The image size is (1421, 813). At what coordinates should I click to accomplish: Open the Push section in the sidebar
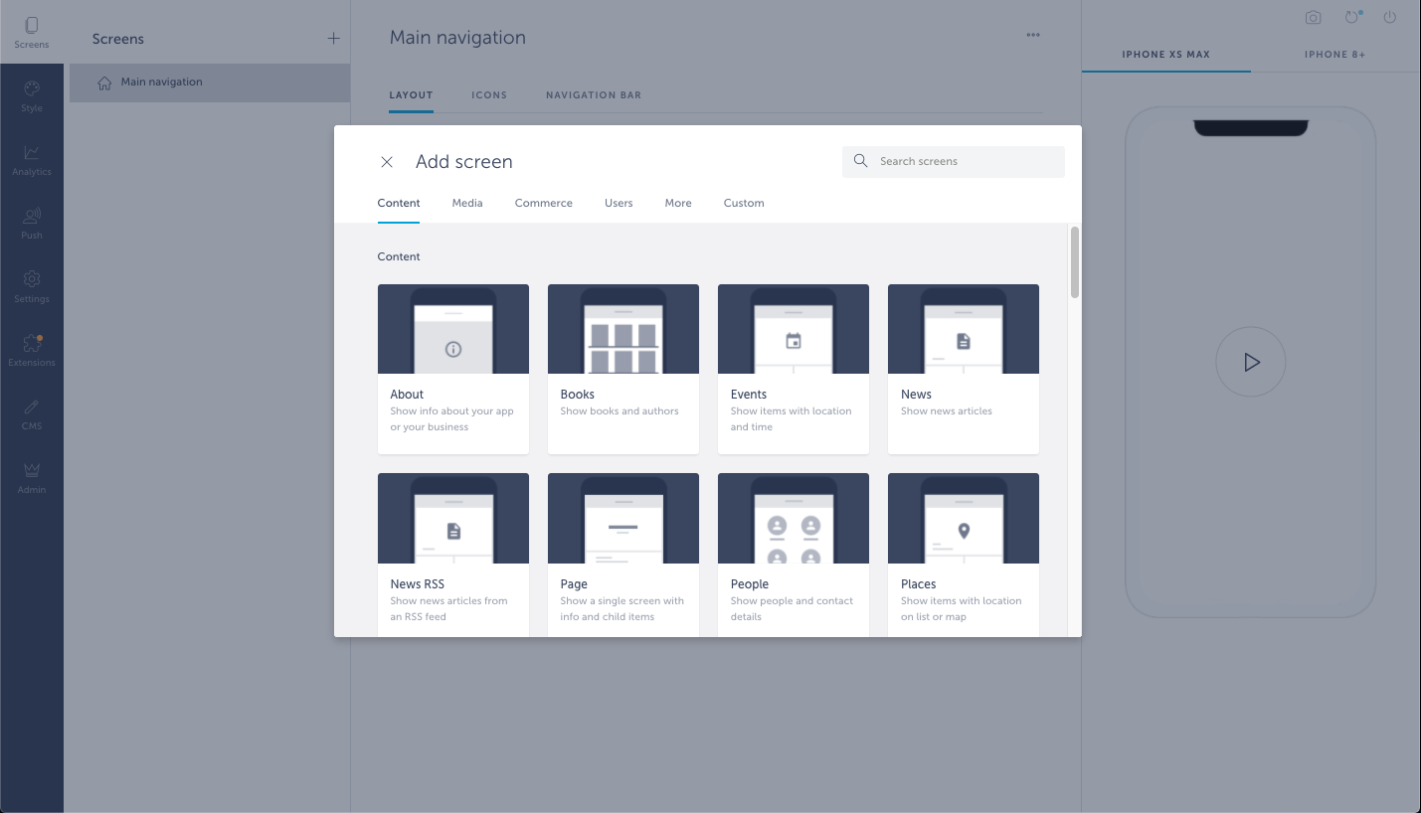tap(31, 224)
